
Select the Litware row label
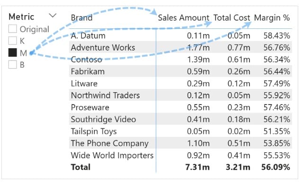[84, 84]
